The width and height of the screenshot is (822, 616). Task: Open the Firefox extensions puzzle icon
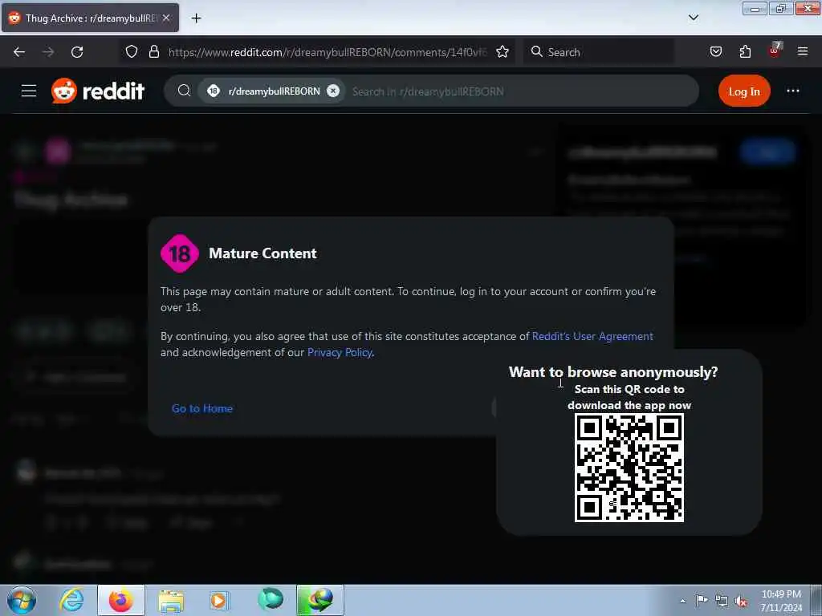tap(745, 52)
